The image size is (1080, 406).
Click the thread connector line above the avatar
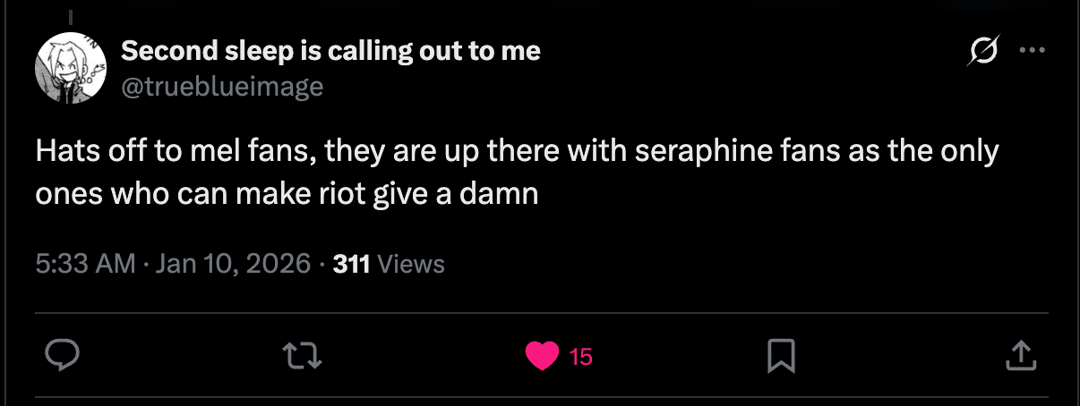click(70, 18)
